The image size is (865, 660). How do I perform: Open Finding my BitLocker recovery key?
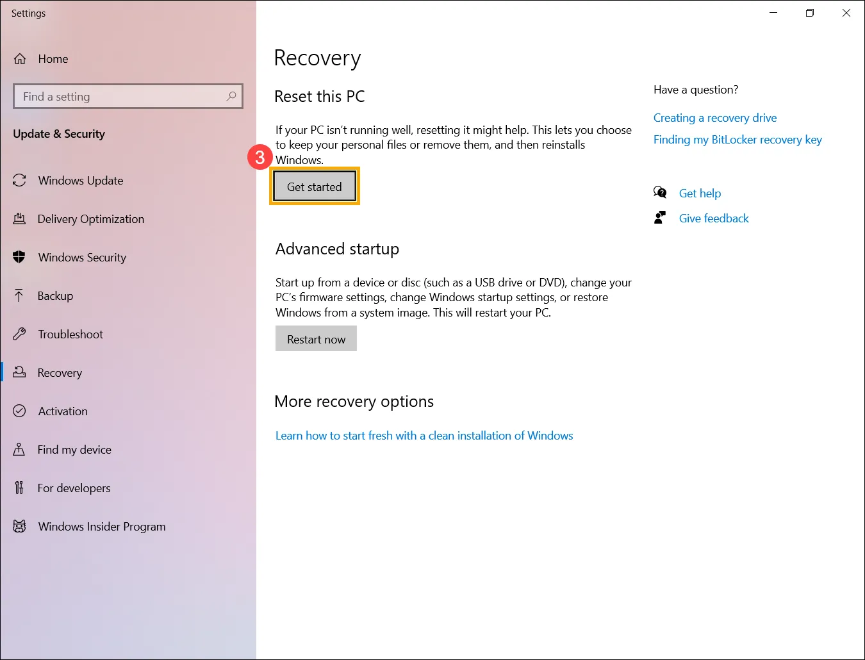737,139
